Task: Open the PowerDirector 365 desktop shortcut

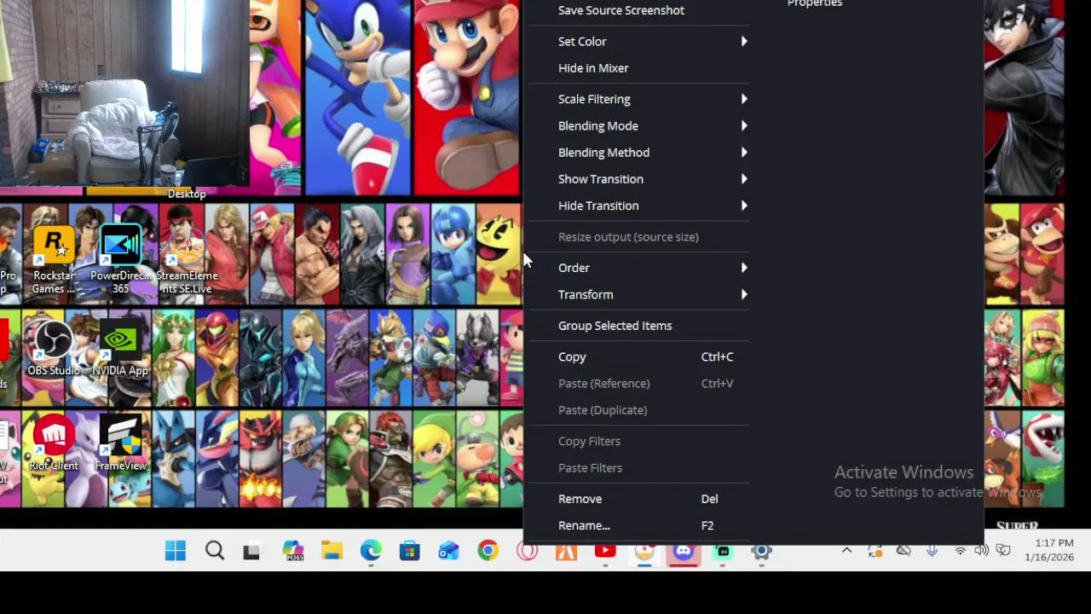Action: pyautogui.click(x=120, y=261)
